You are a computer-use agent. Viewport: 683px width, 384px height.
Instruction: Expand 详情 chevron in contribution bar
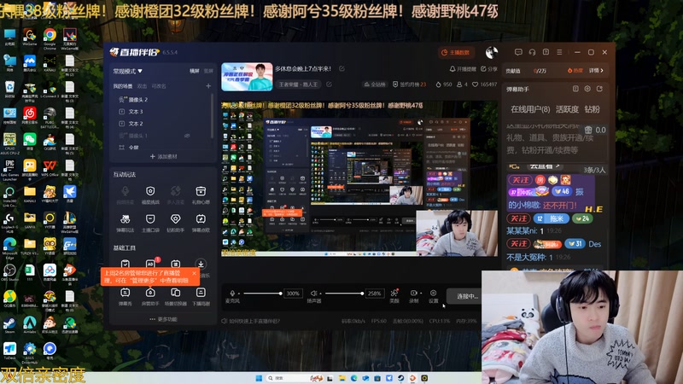pos(596,71)
